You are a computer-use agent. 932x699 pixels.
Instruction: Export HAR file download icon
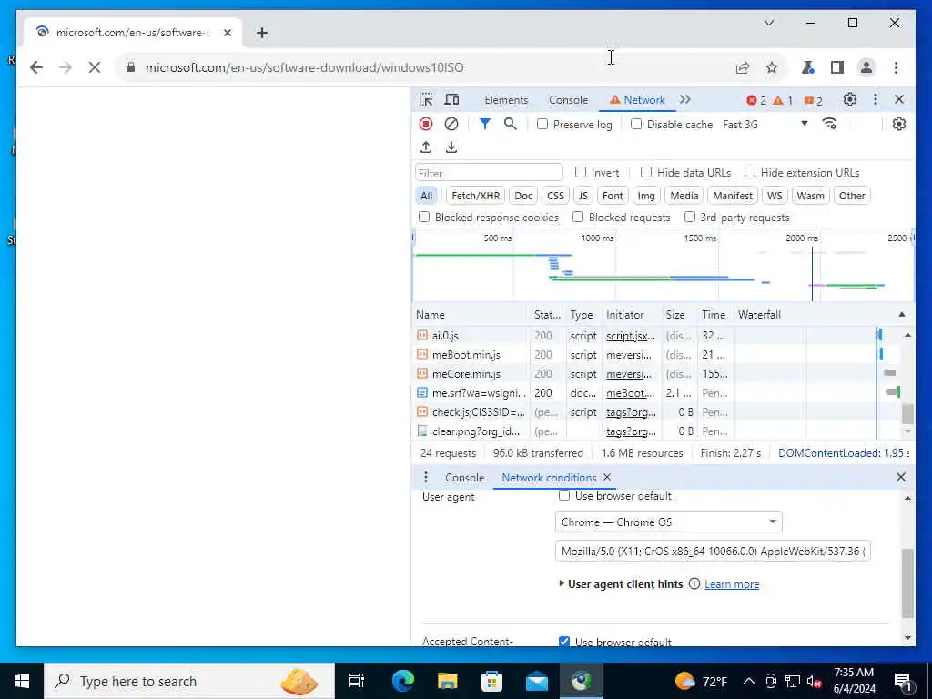451,147
